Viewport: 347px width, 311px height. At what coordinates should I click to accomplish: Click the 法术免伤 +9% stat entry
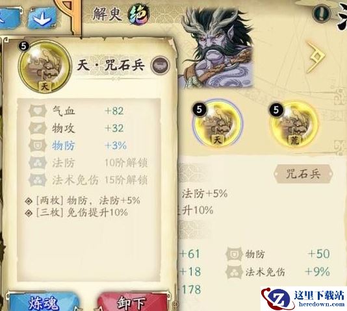point(277,271)
